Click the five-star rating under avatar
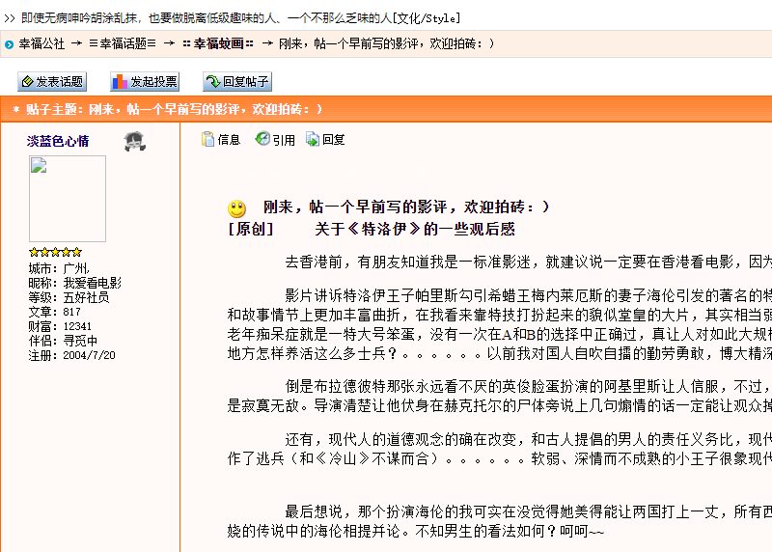The width and height of the screenshot is (772, 552). click(55, 252)
